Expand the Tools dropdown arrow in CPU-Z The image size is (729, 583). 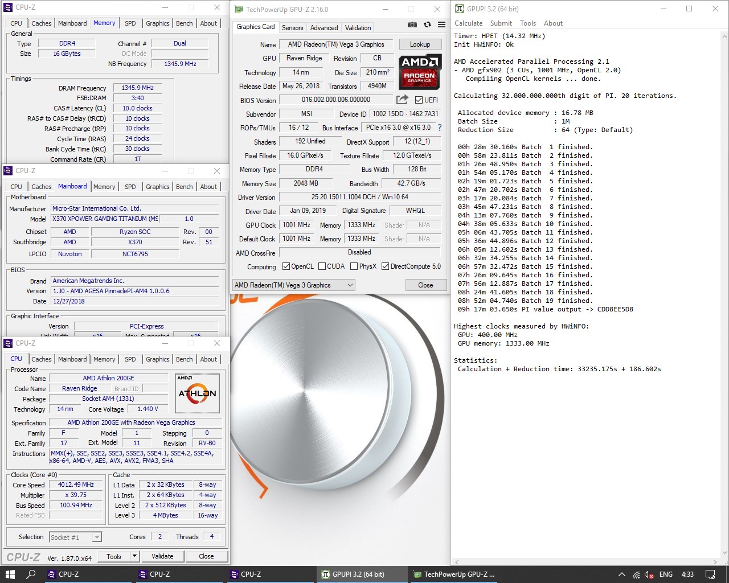click(134, 556)
